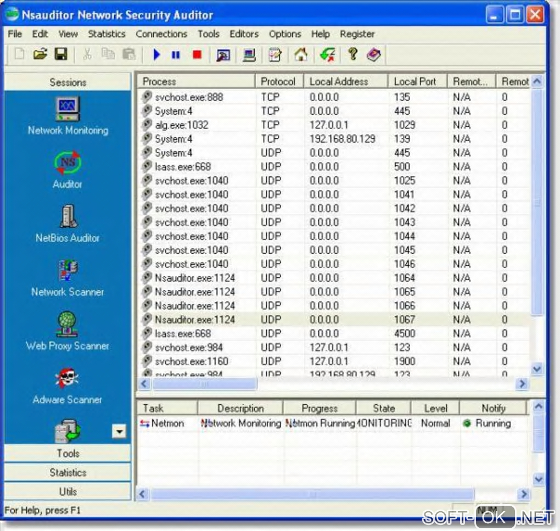Select the alg.exe:1032 process row
560x531 pixels.
tap(334, 125)
